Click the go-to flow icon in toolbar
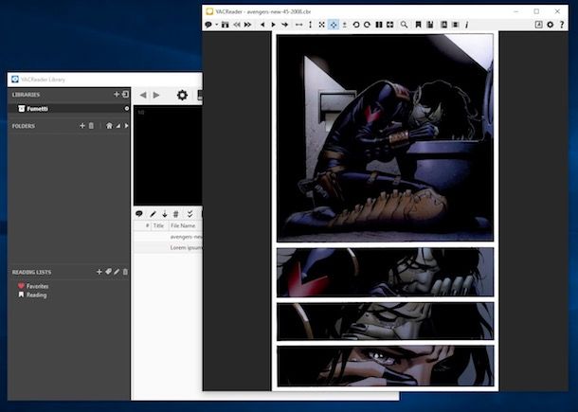Image resolution: width=578 pixels, height=412 pixels. pos(456,25)
